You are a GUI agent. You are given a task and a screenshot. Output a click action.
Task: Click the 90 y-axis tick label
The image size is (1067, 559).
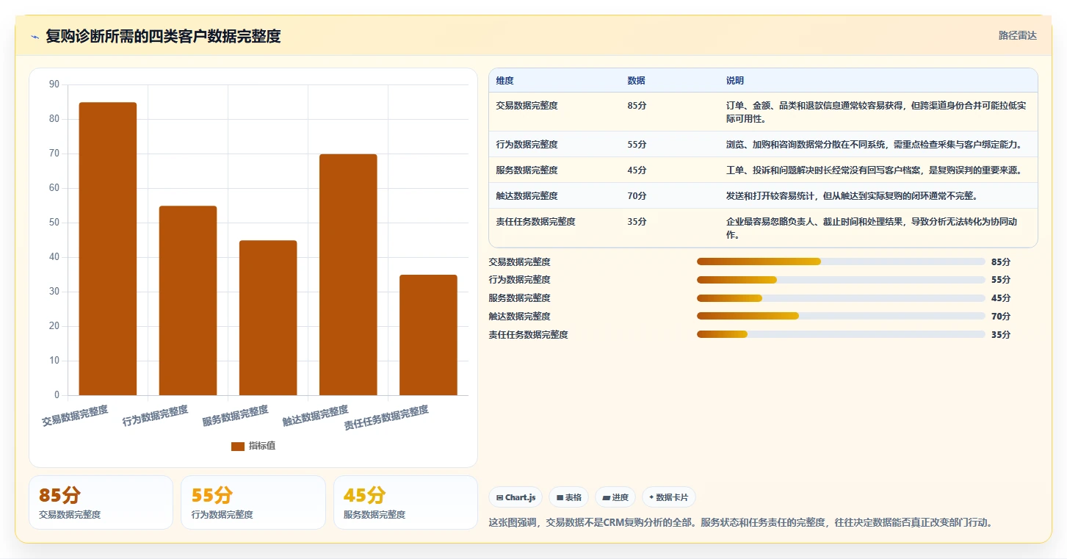[54, 84]
